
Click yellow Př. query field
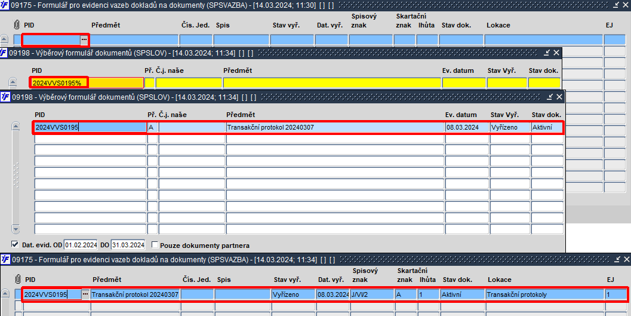coord(149,83)
